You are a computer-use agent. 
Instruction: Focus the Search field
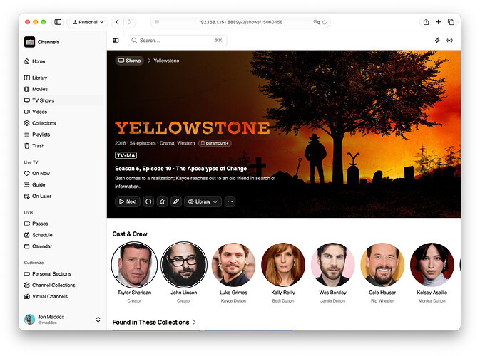click(x=178, y=41)
